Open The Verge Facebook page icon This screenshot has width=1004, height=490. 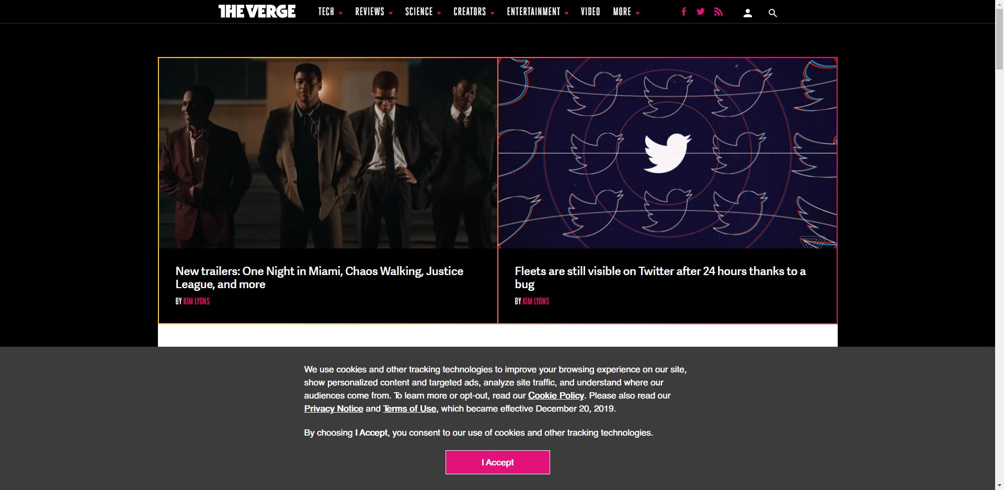[683, 12]
